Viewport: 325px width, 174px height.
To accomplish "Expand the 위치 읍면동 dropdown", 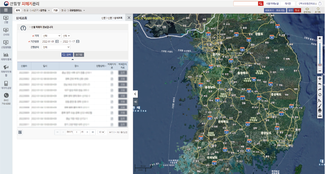I will [49, 10].
